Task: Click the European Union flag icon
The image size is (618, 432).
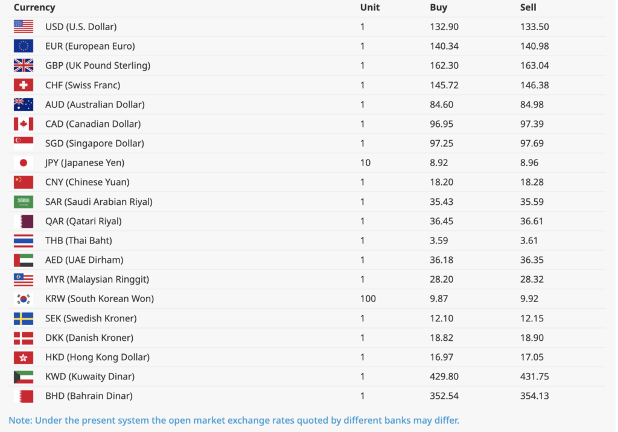Action: pos(24,46)
